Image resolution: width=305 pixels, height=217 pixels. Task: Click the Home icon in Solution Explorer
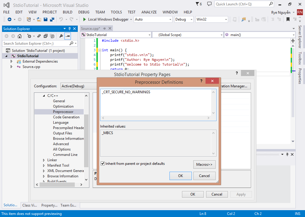20,36
